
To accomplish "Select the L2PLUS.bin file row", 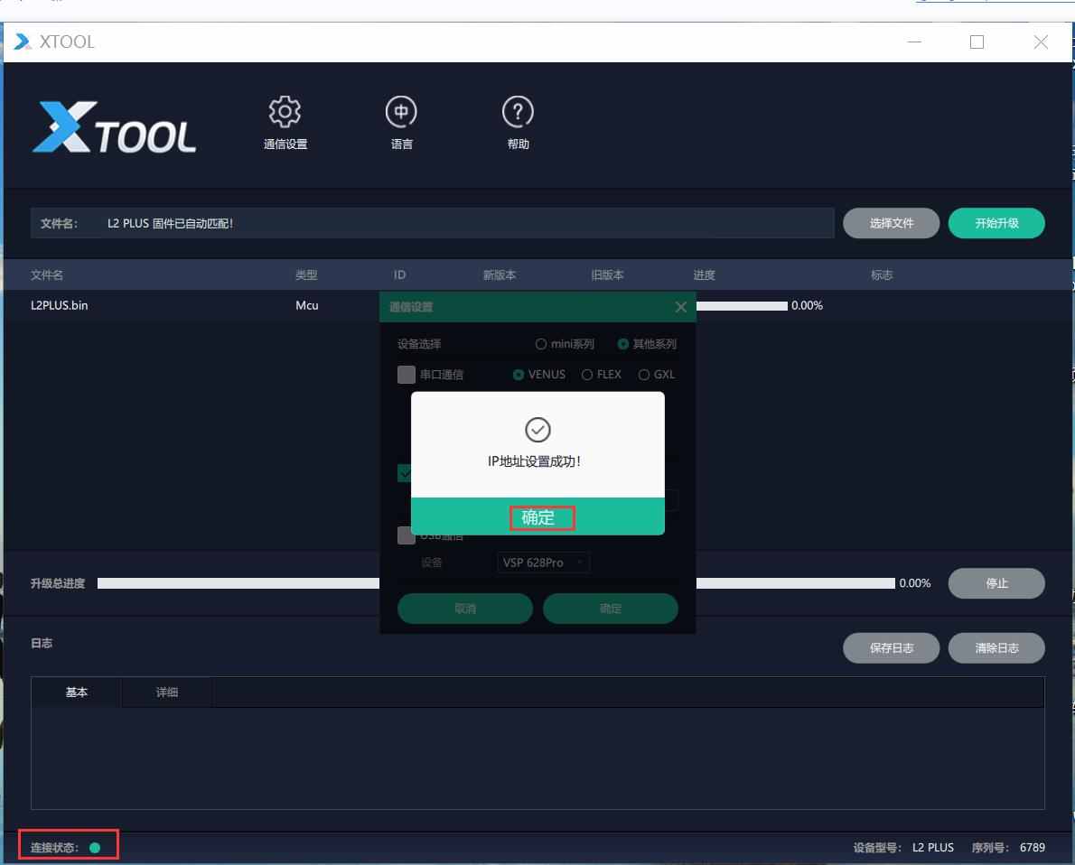I will 181,305.
